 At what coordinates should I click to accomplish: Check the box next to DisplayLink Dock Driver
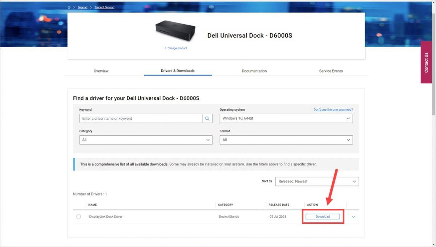tap(78, 216)
